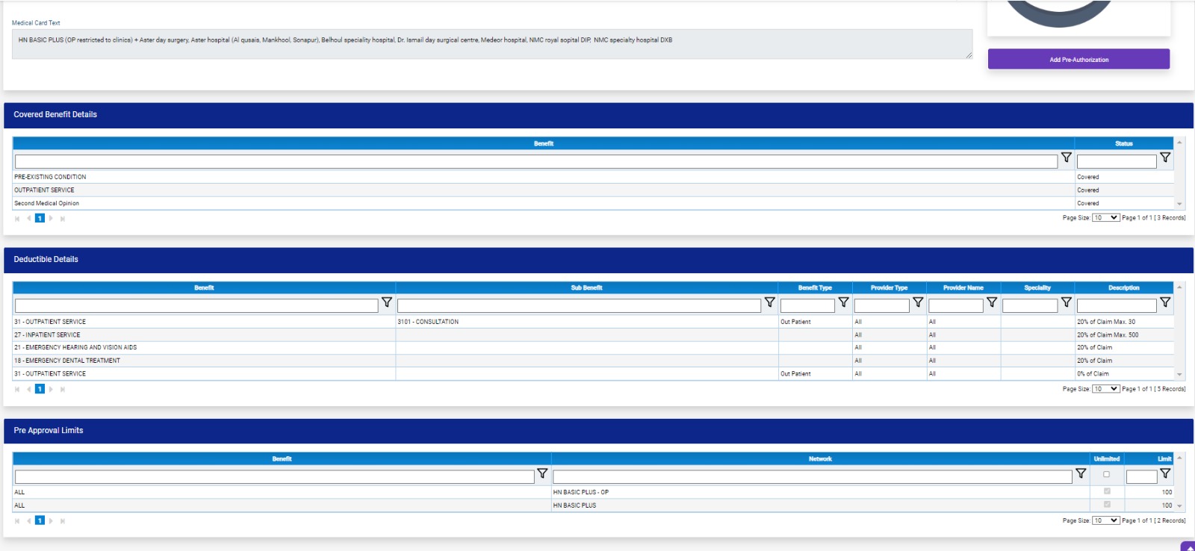The height and width of the screenshot is (551, 1195).
Task: Click filter icon for Covered Benefit Status column
Action: (x=1164, y=158)
